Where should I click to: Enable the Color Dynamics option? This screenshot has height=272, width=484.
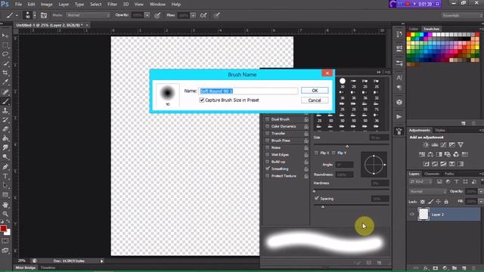pyautogui.click(x=268, y=126)
